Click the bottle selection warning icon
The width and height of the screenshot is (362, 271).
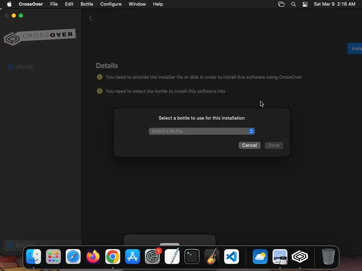pos(99,91)
